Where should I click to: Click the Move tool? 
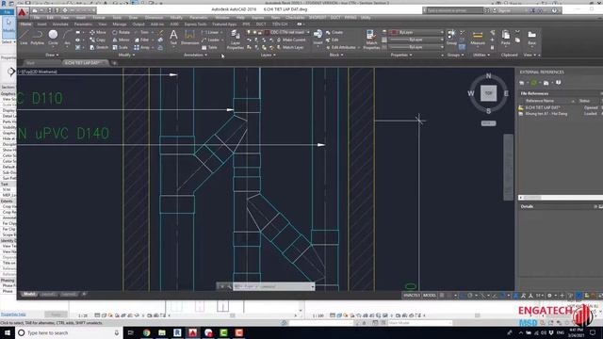[98, 32]
